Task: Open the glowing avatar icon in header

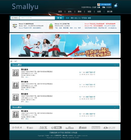Action: click(x=116, y=6)
